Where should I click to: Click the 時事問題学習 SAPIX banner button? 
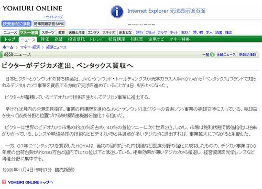click(x=49, y=23)
